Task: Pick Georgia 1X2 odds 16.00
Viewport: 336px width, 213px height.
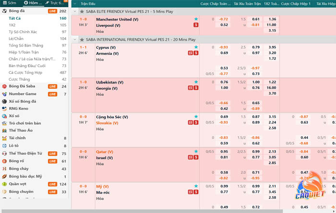Action: 271,88
